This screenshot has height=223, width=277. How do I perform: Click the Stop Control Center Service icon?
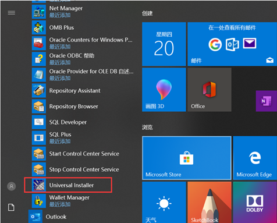39,169
